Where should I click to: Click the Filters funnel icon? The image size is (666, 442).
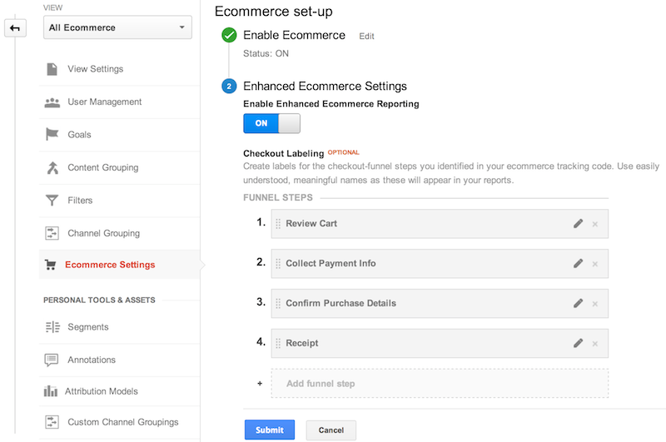[x=52, y=201]
